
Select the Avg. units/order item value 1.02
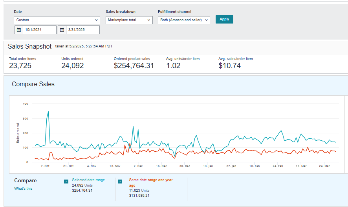pyautogui.click(x=173, y=65)
